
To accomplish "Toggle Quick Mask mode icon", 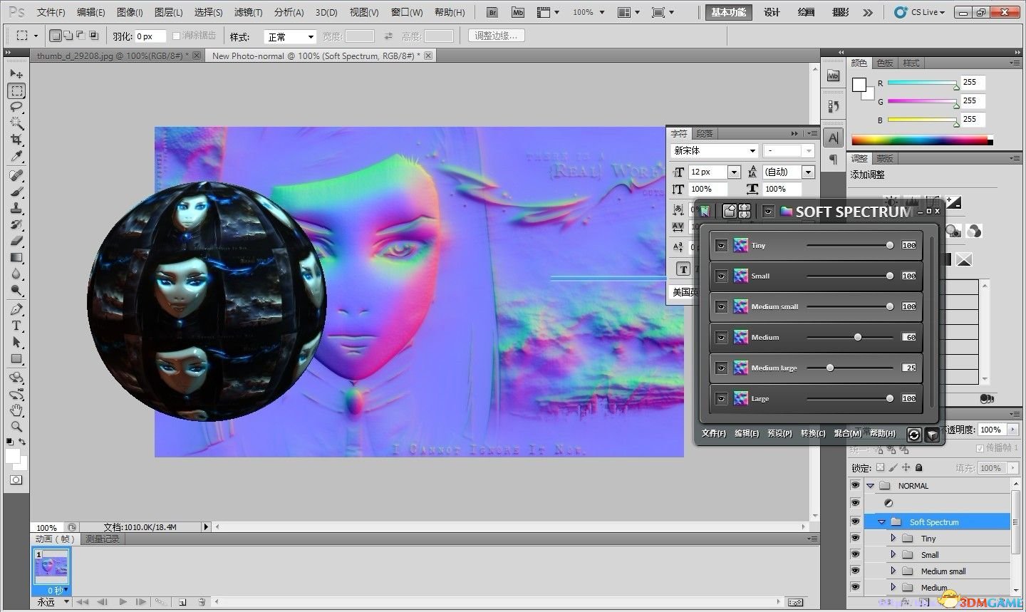I will (16, 480).
